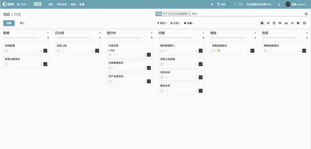Star the 开发任务 task

(x=110, y=55)
